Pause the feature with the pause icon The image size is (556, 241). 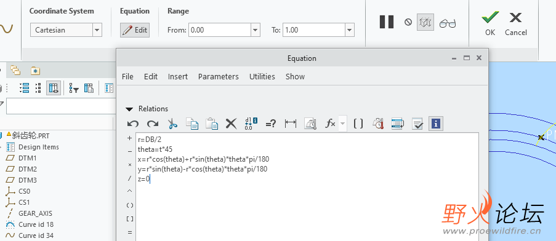(387, 22)
